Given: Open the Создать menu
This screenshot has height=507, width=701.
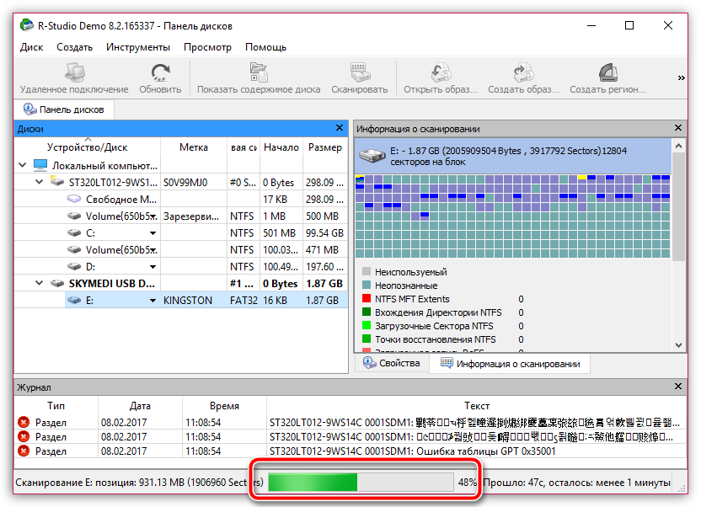Looking at the screenshot, I should click(74, 47).
